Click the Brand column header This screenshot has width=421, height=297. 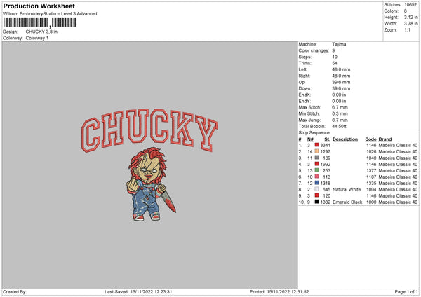(385, 139)
